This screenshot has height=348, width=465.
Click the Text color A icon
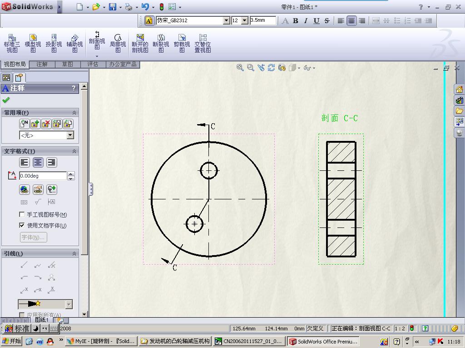click(285, 21)
